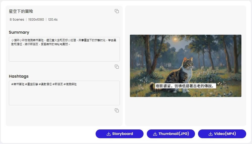Click the download arrow icon on Video(MP4)
This screenshot has height=144, width=252.
[x=211, y=134]
